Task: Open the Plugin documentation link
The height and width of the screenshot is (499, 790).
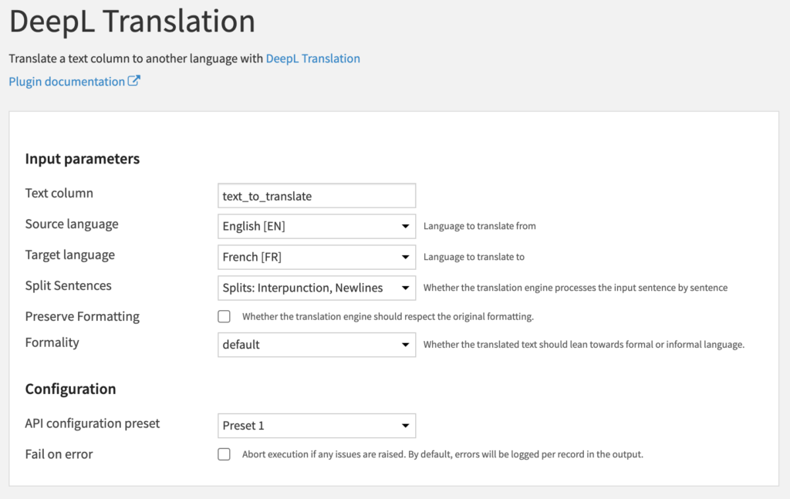Action: point(67,81)
